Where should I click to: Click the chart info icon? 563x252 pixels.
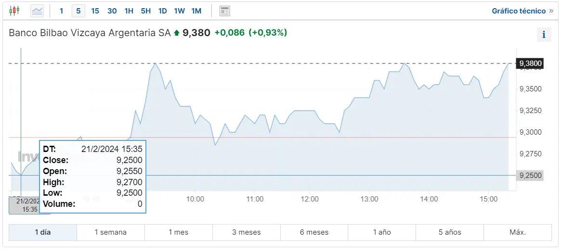click(544, 35)
